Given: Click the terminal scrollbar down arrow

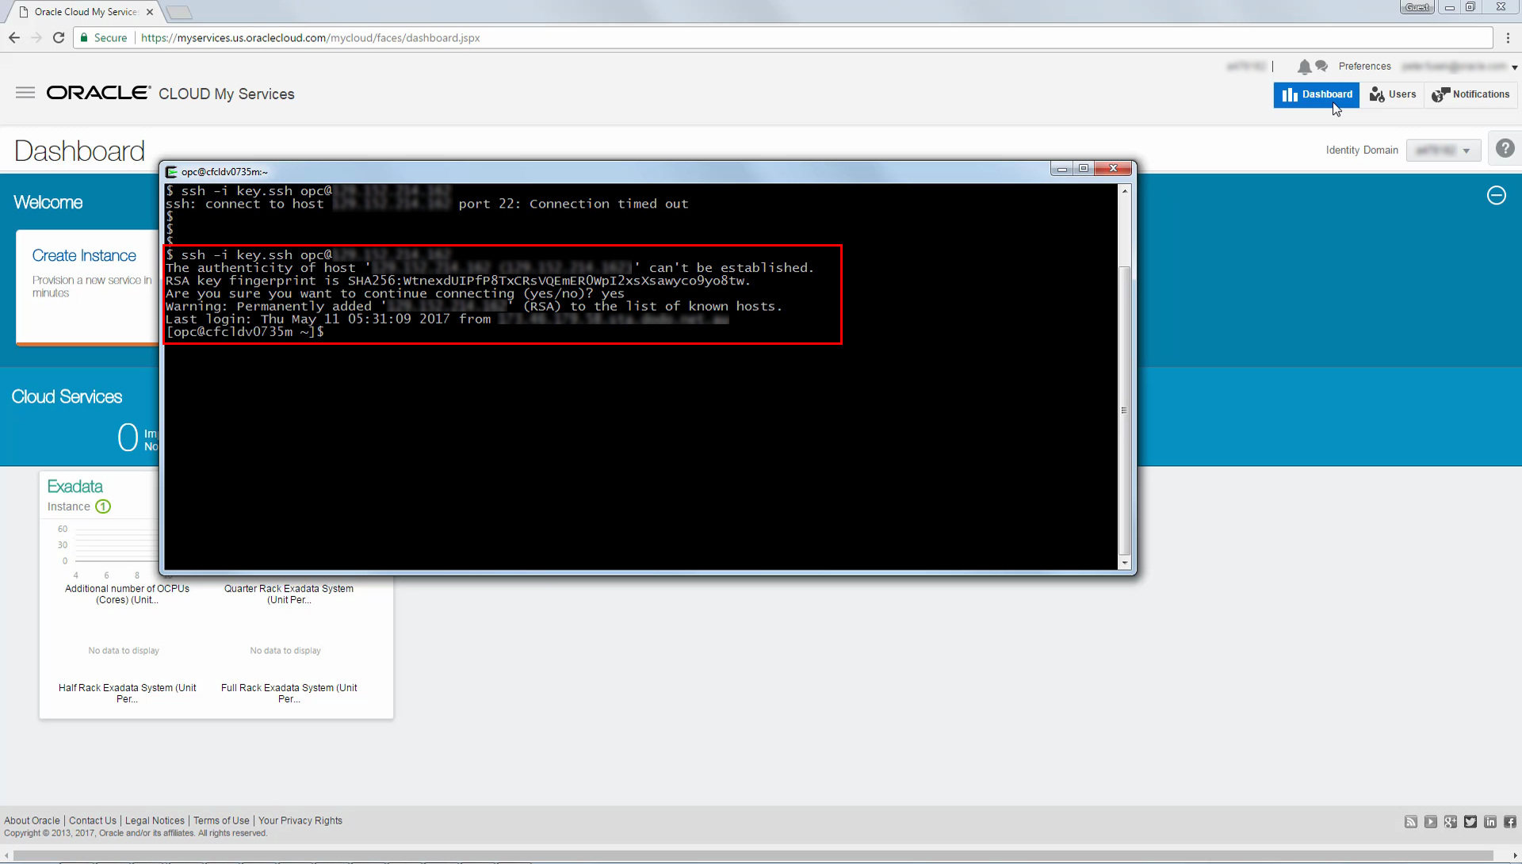Looking at the screenshot, I should coord(1124,563).
